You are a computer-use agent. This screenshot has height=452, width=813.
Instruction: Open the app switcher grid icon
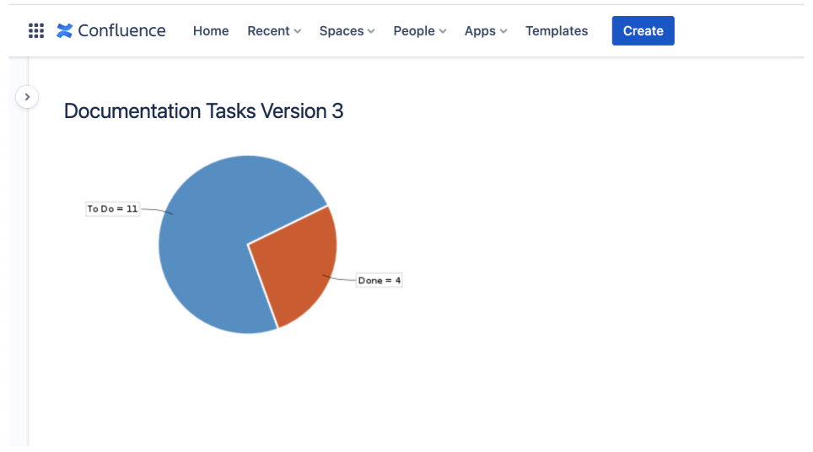(35, 30)
